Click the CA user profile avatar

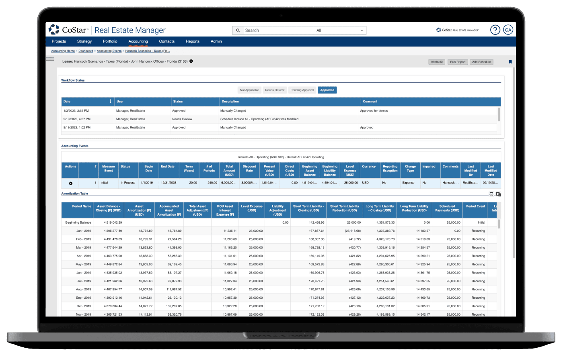(x=508, y=30)
